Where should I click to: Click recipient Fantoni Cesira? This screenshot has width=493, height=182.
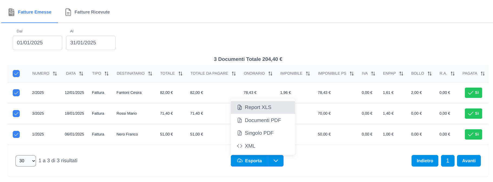[x=129, y=92]
